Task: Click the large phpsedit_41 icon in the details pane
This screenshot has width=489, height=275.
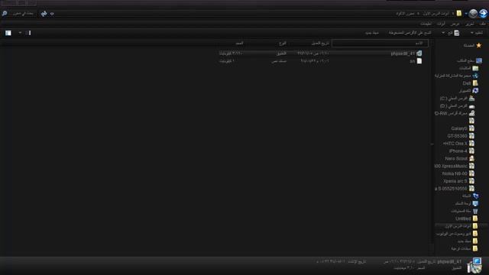Action: pos(474,265)
